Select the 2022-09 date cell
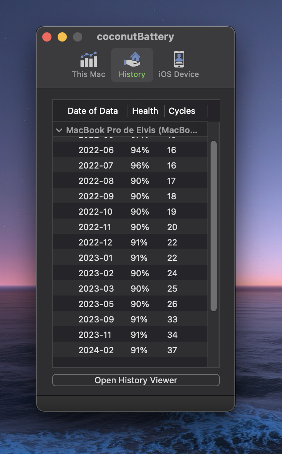The width and height of the screenshot is (282, 454). (x=96, y=196)
